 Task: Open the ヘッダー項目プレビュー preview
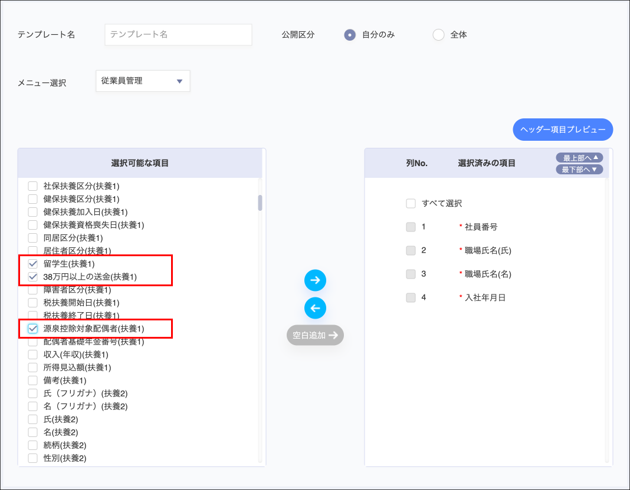pos(563,130)
